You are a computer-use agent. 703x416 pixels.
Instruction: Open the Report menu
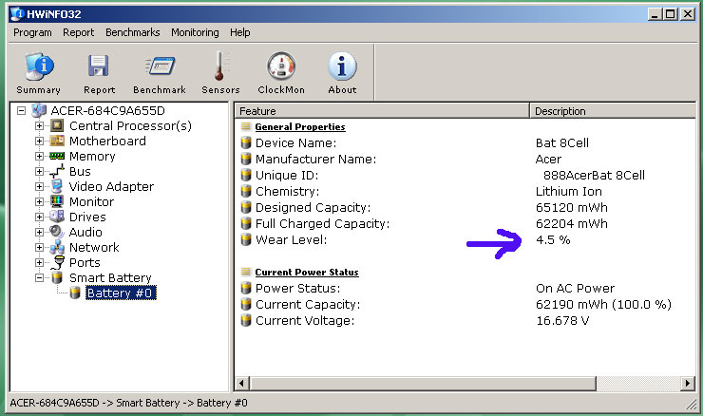coord(79,32)
